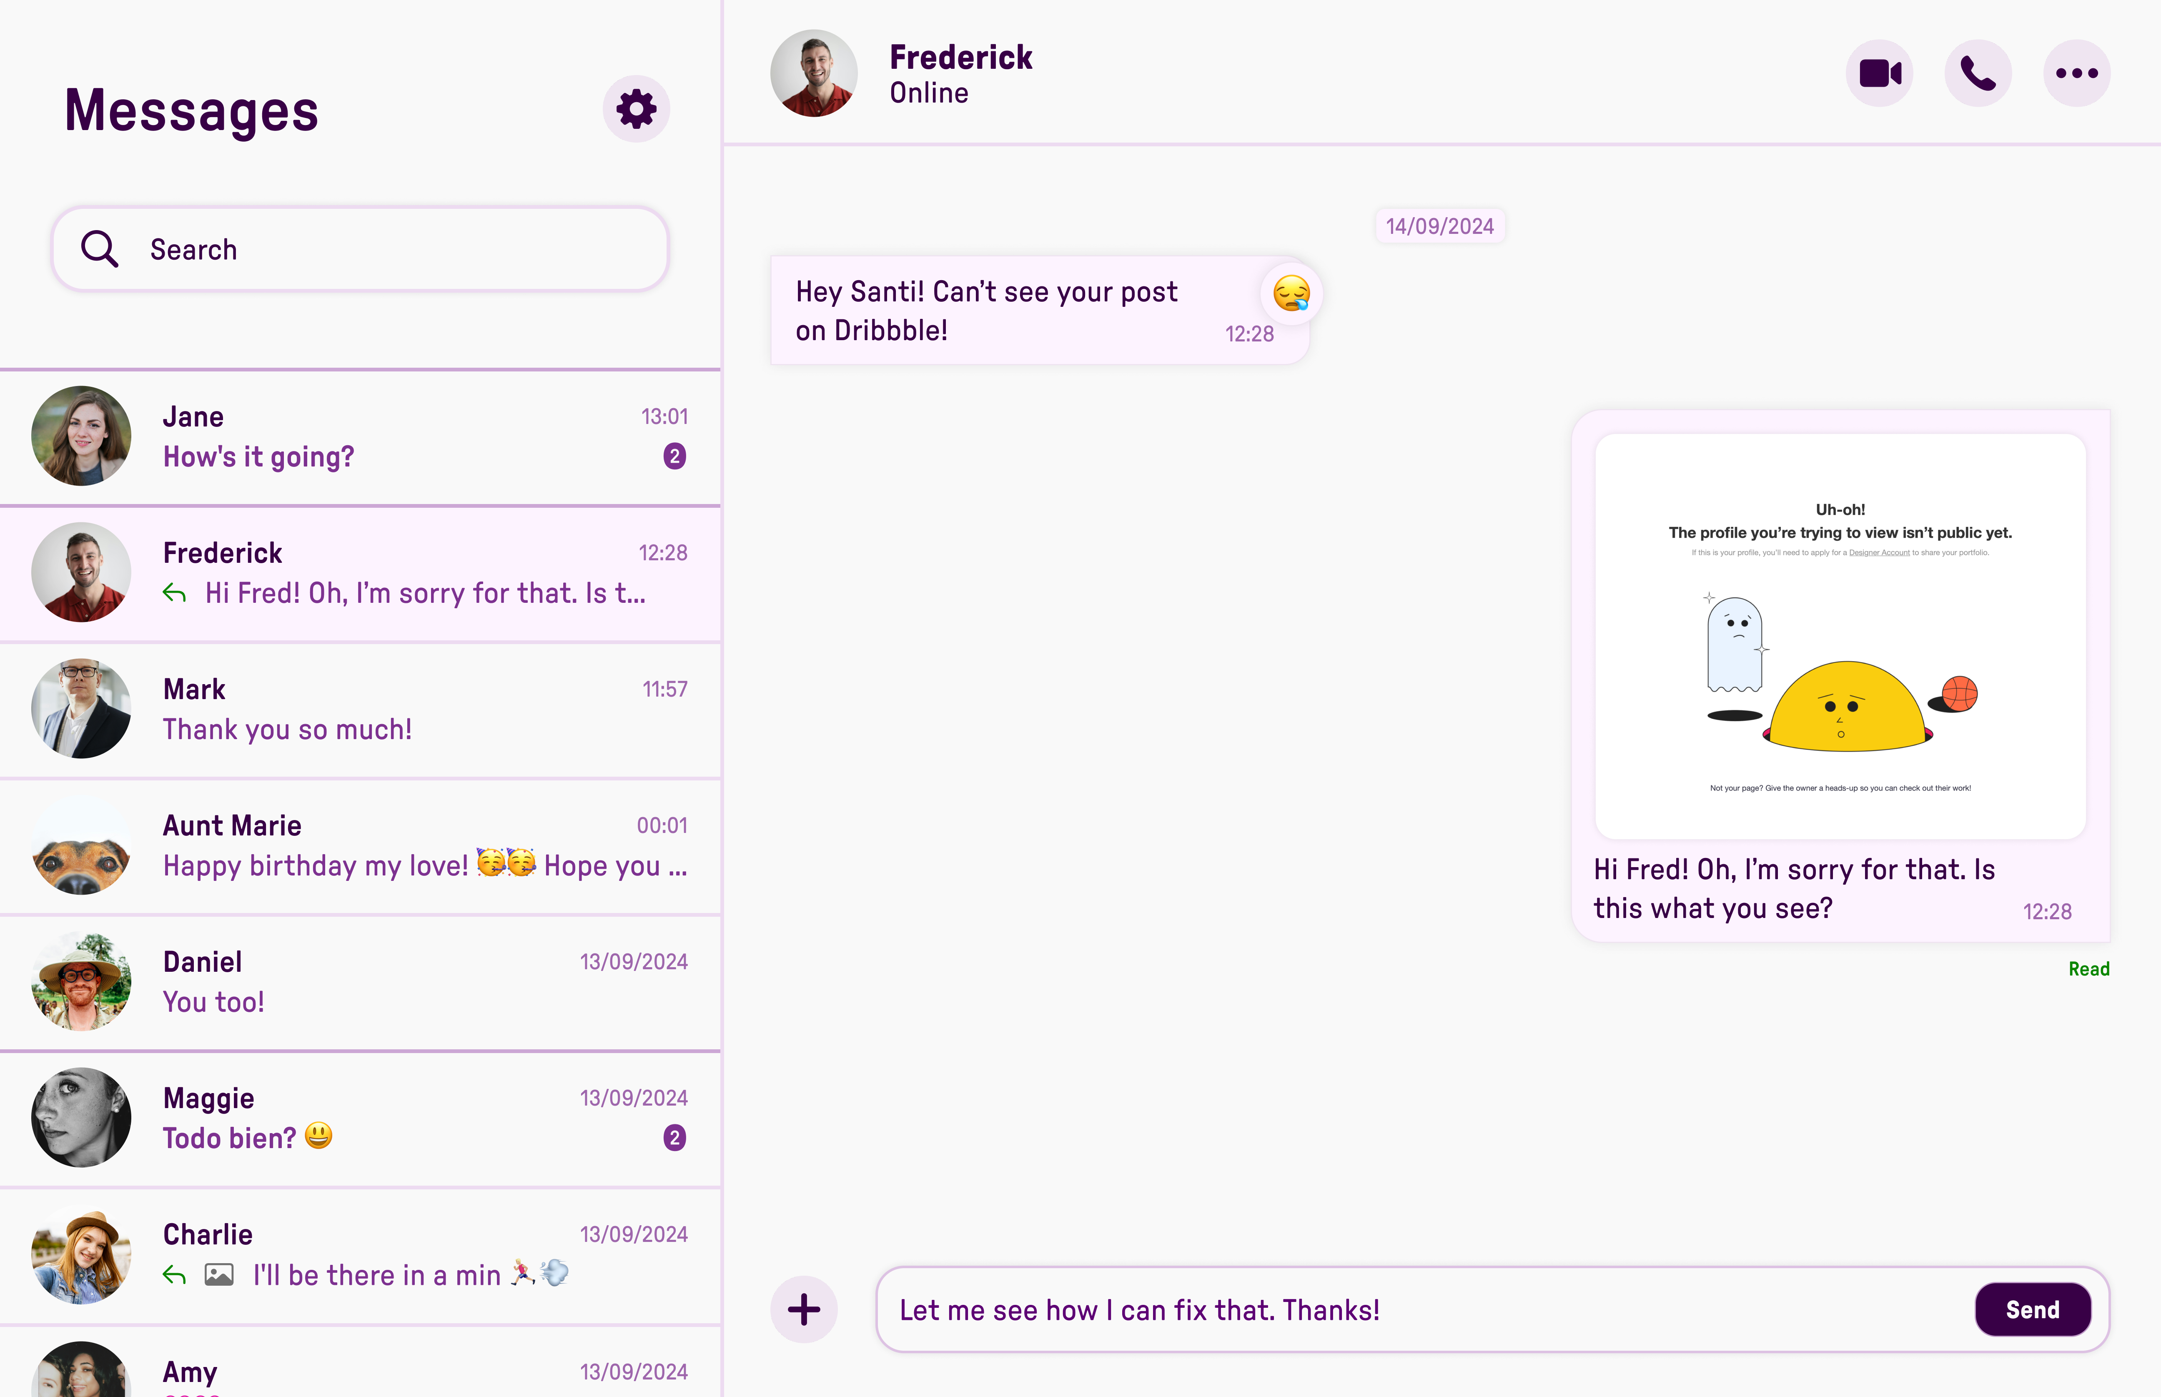Open the Dribbble error screenshot image
This screenshot has width=2161, height=1397.
[x=1839, y=635]
